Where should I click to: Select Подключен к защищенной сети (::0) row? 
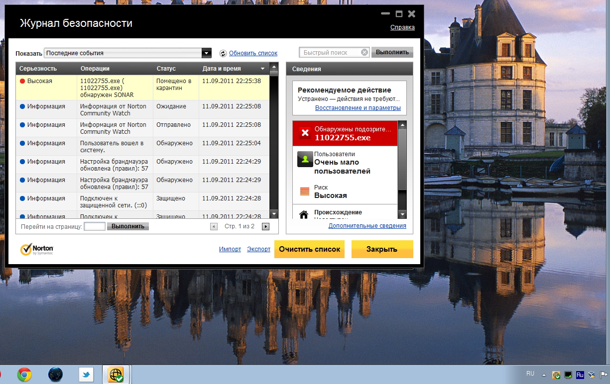(x=142, y=201)
